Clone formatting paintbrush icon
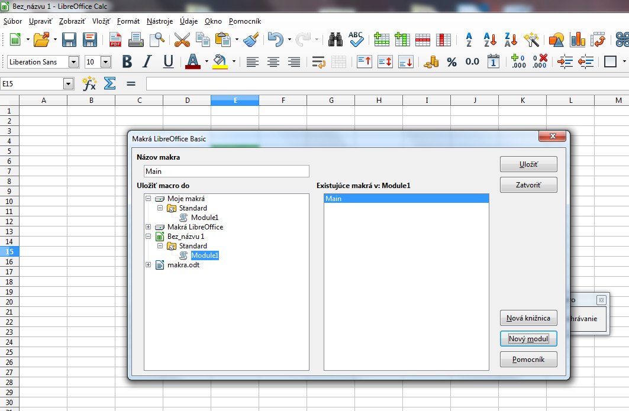This screenshot has height=411, width=629. 251,40
